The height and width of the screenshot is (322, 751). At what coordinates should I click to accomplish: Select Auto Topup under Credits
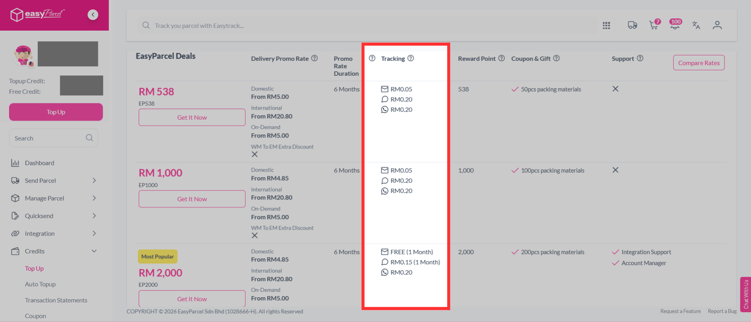pyautogui.click(x=40, y=284)
